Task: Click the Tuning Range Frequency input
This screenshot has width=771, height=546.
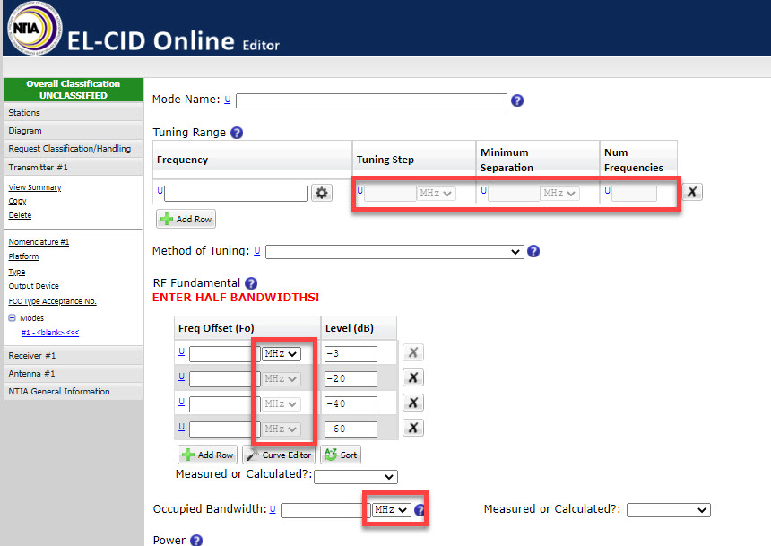Action: [236, 194]
